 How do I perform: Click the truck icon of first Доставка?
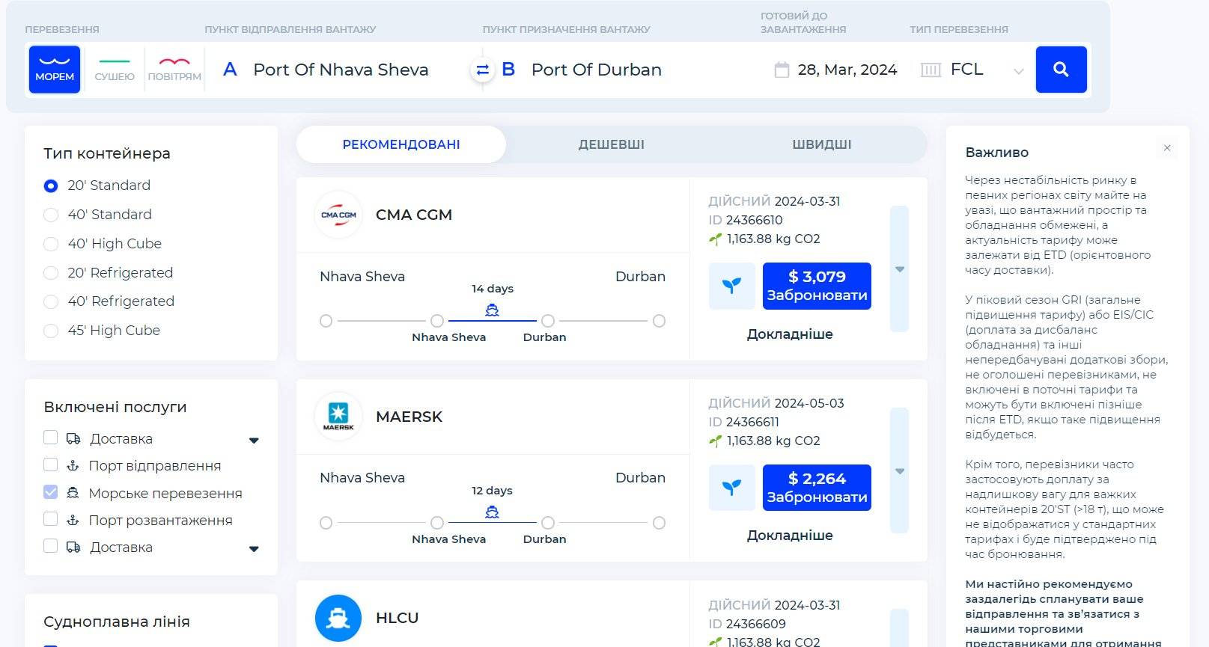(73, 438)
